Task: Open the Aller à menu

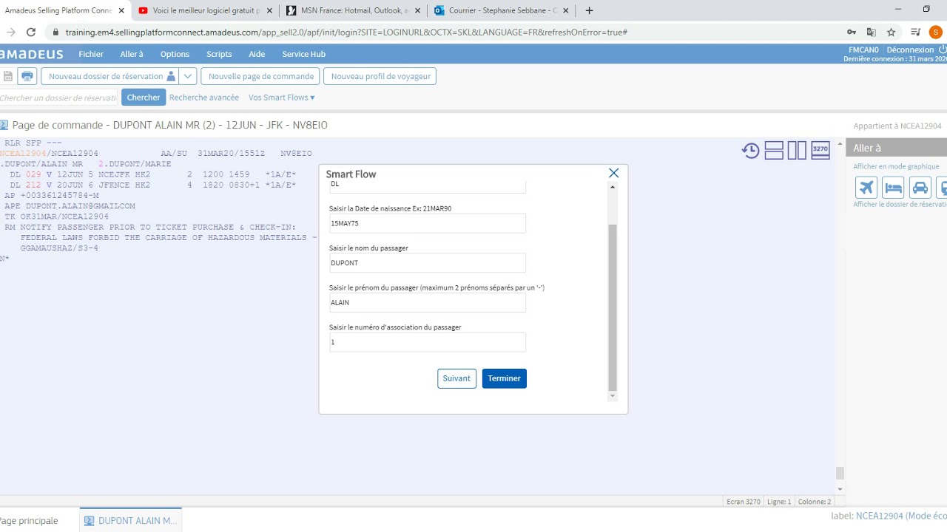Action: [x=132, y=54]
